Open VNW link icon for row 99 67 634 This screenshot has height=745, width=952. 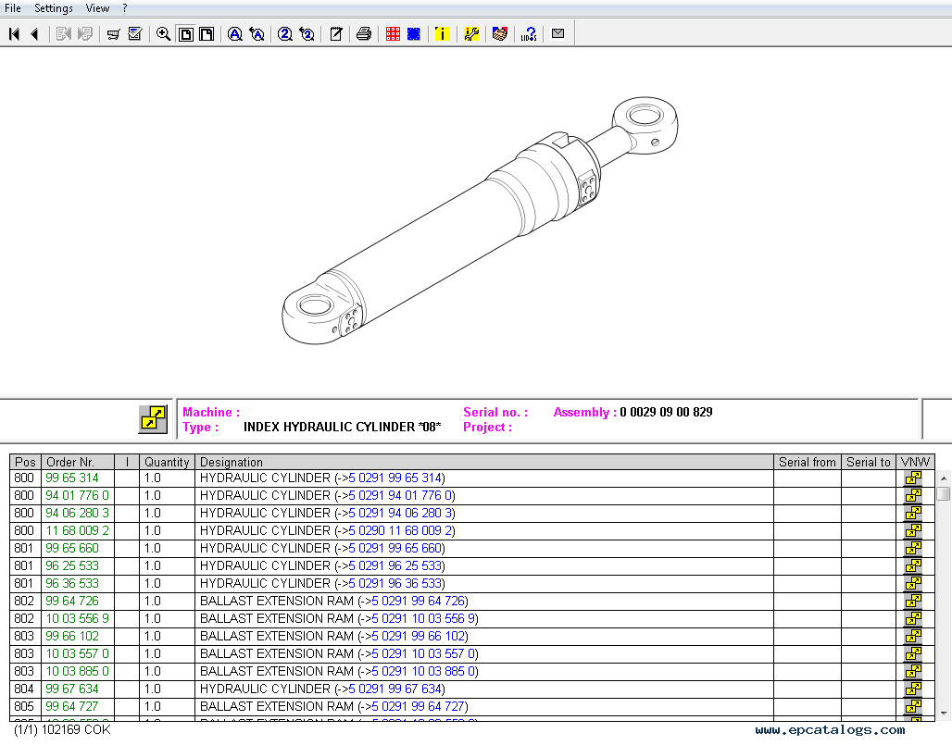click(914, 689)
